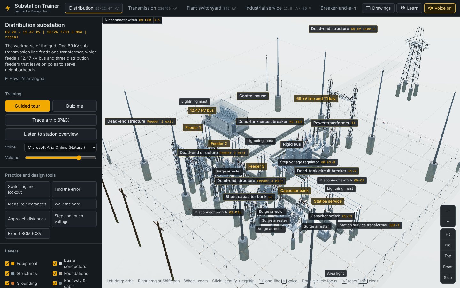
Task: Zoom out with the minus button
Action: pos(448,221)
